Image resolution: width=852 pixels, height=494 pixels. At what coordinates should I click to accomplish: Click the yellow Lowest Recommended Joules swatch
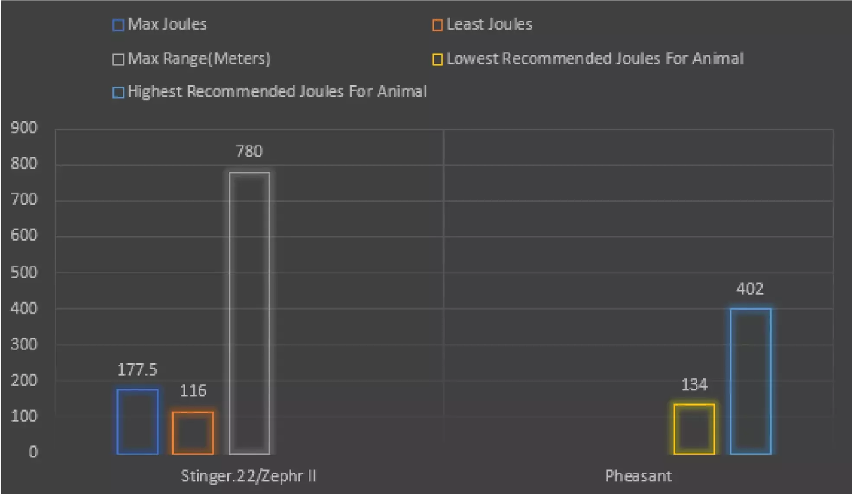point(437,59)
